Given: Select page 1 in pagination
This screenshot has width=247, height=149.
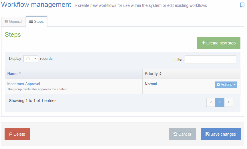Looking at the screenshot, I should [x=220, y=102].
